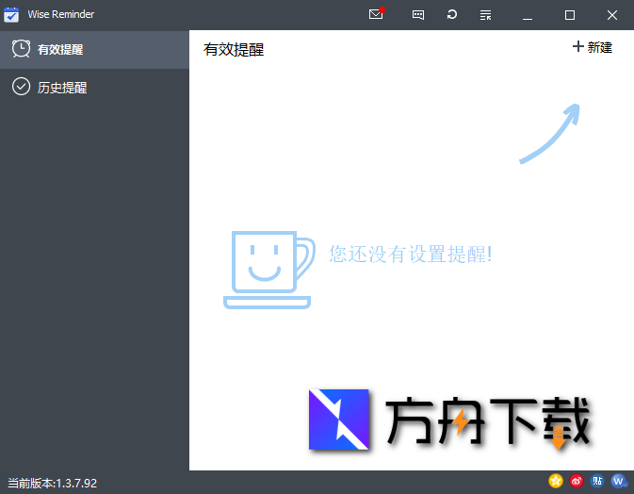Close the Wise Reminder window
This screenshot has height=494, width=634.
pos(612,15)
